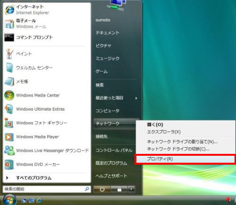Click the power button in start menu

[x=102, y=189]
